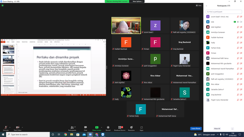Image resolution: width=244 pixels, height=137 pixels.
Task: Select Teguh Vyery Munandar video tile
Action: pyautogui.click(x=185, y=59)
